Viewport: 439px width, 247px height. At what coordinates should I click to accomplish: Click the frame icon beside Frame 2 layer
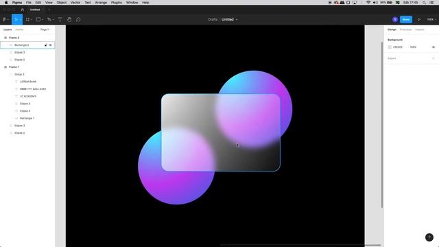[x=5, y=38]
